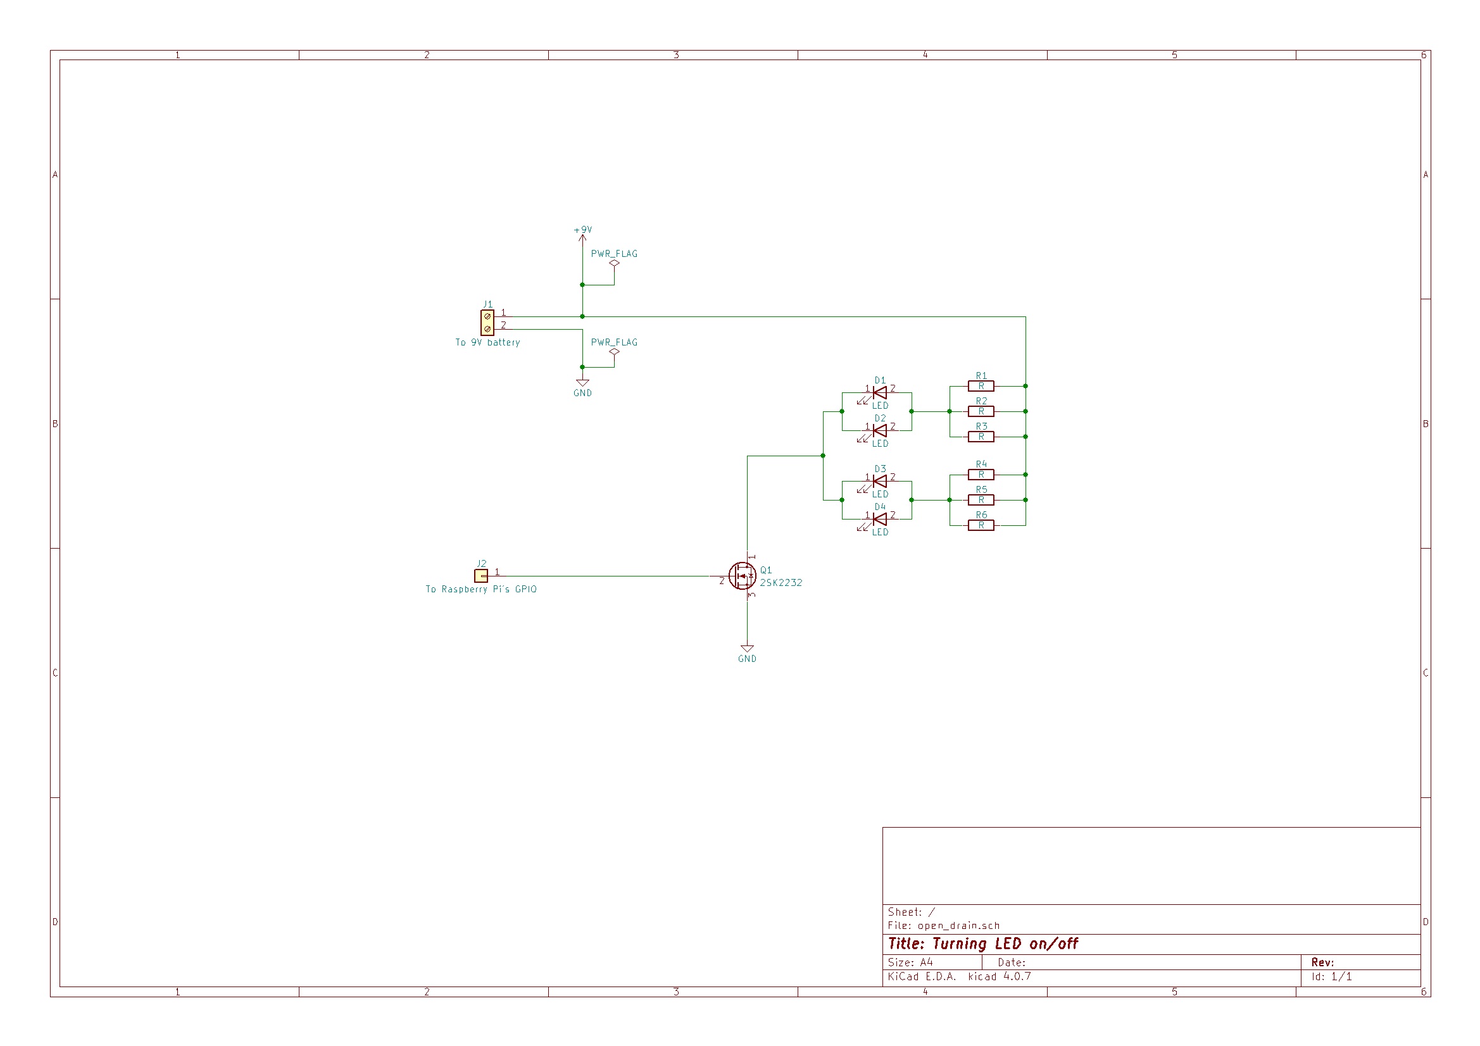1480x1046 pixels.
Task: Select resistor R1 symbol
Action: pos(981,387)
